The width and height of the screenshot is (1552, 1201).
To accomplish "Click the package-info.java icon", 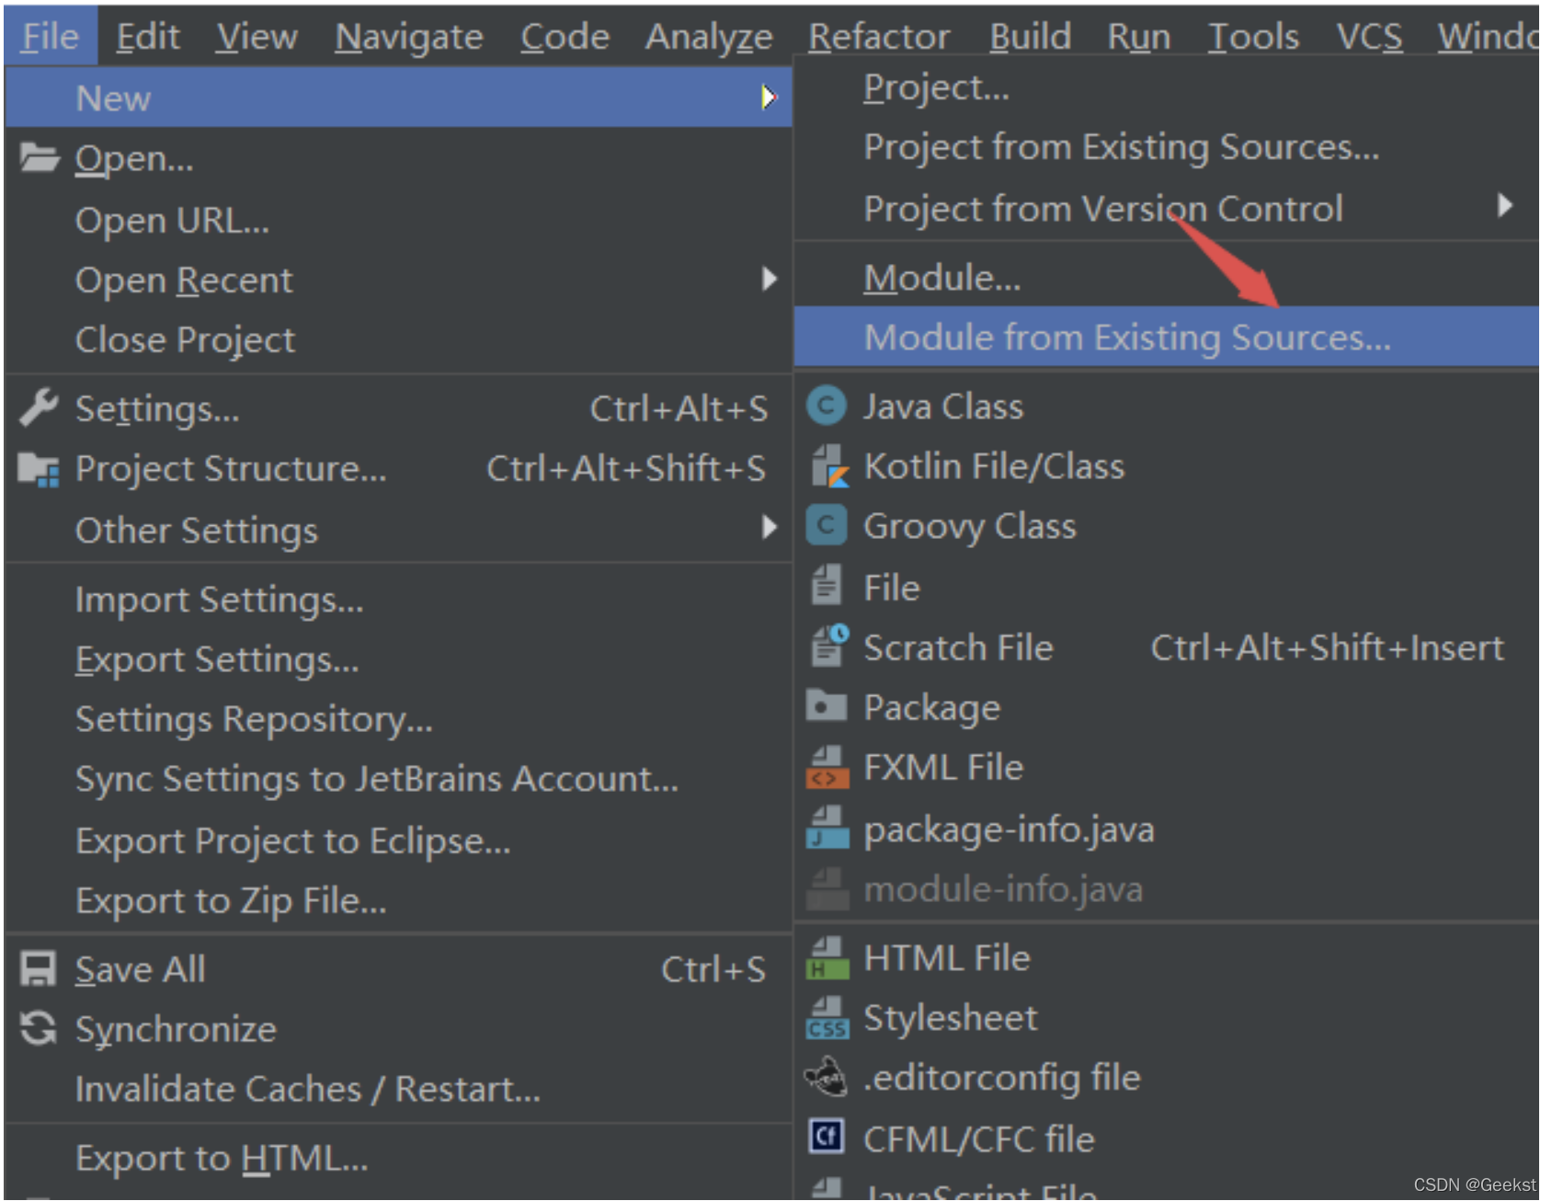I will 827,828.
